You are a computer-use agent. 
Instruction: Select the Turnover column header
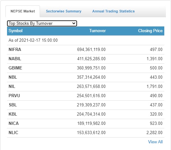[97, 31]
